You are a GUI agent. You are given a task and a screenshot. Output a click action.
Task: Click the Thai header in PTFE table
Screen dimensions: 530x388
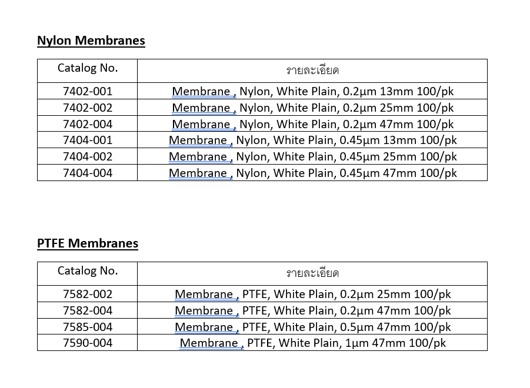(312, 273)
